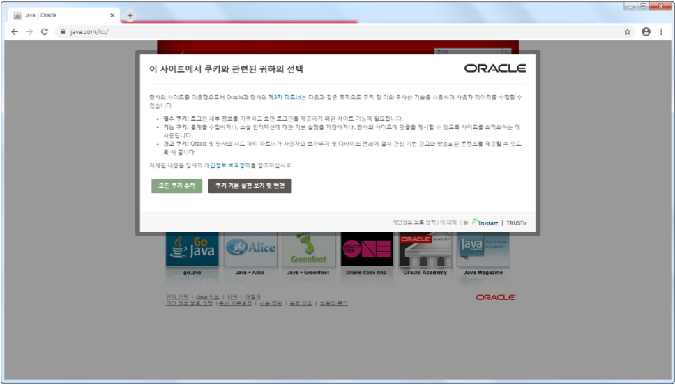
Task: Click the address bar showing java.com/ko/
Action: pyautogui.click(x=344, y=31)
